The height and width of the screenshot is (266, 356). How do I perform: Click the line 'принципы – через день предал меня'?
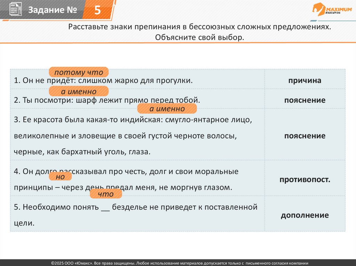click(123, 187)
